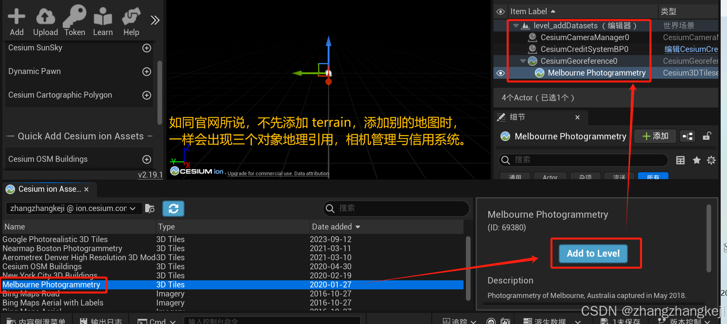Click the Cesium Add toolbar icon

pos(17,22)
